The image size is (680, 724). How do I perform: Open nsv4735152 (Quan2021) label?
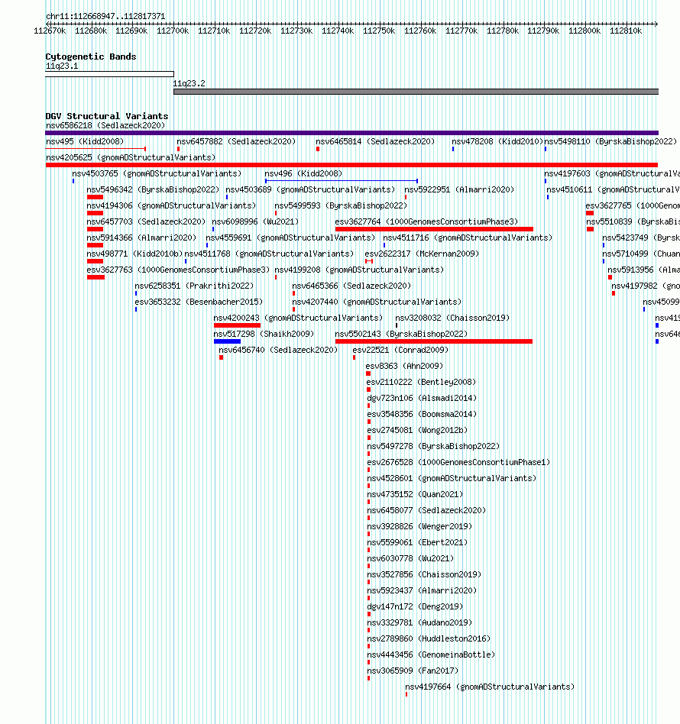coord(415,495)
